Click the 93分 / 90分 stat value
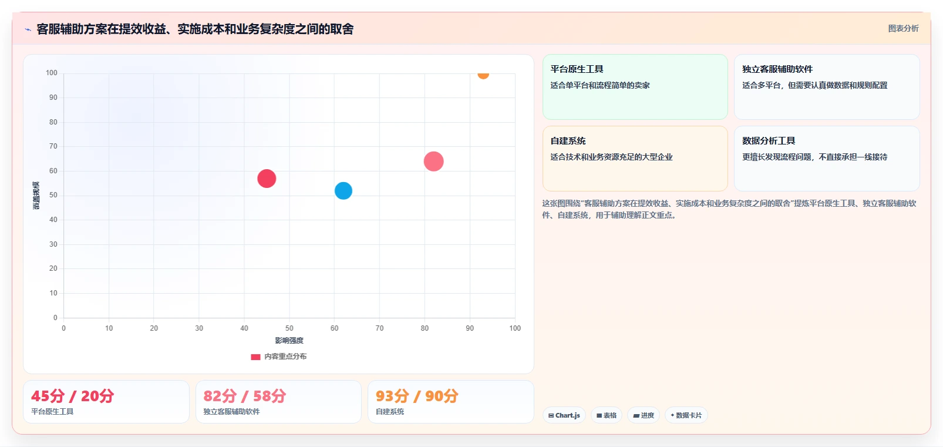This screenshot has height=447, width=943. [417, 396]
